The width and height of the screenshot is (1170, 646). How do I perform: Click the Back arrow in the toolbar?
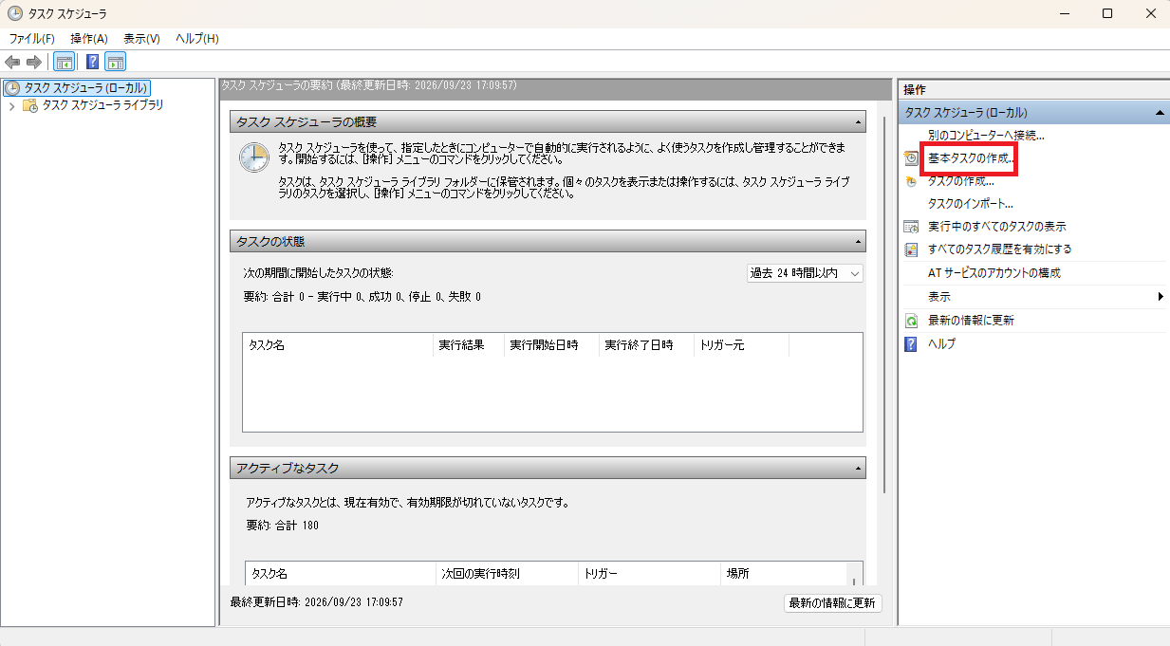(x=12, y=63)
